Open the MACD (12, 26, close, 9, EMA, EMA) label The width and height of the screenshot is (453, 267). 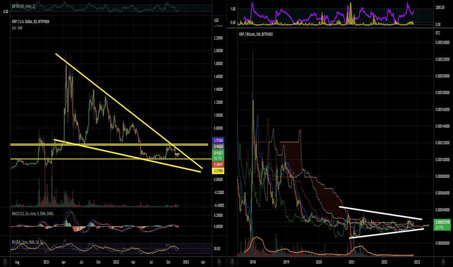coord(33,214)
